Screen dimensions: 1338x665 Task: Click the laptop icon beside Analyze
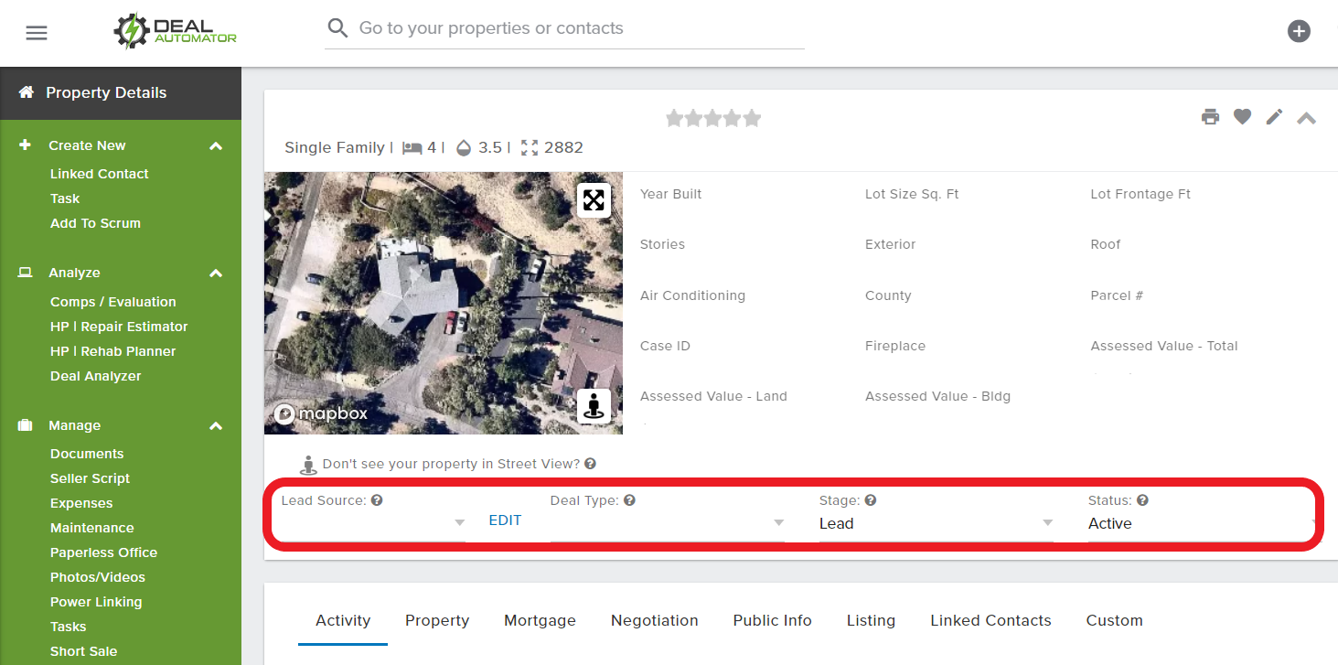point(26,273)
